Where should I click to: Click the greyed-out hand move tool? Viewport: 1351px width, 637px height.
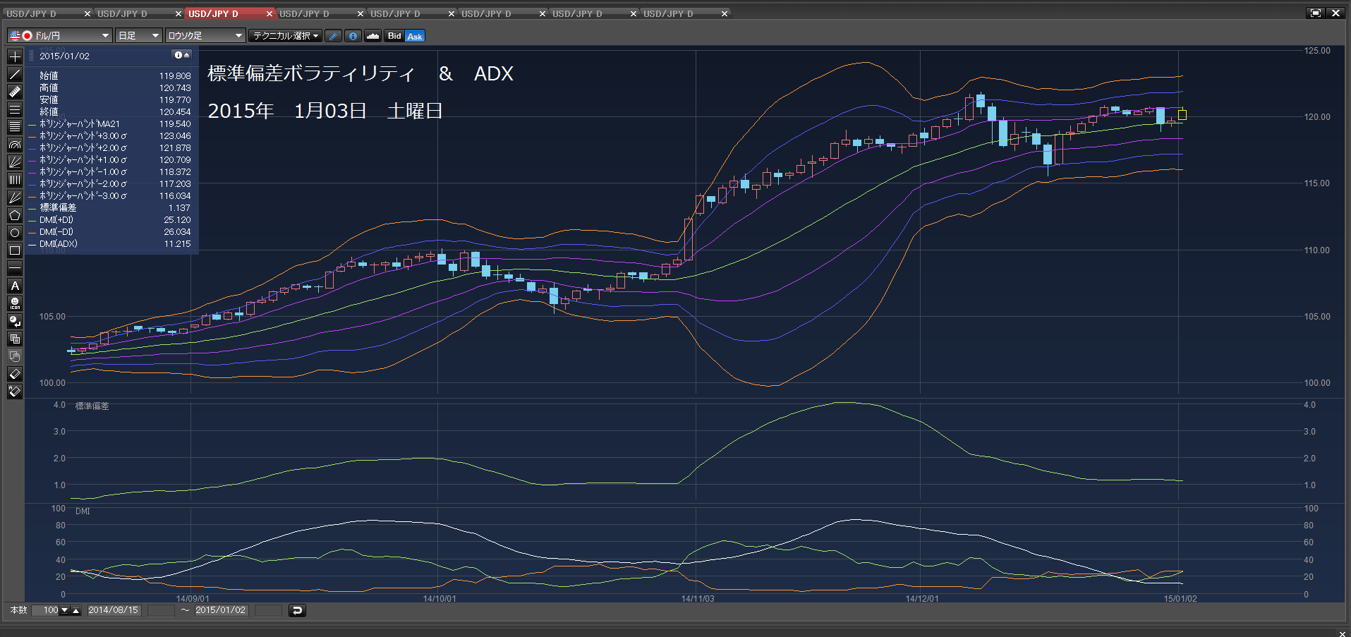click(x=15, y=356)
